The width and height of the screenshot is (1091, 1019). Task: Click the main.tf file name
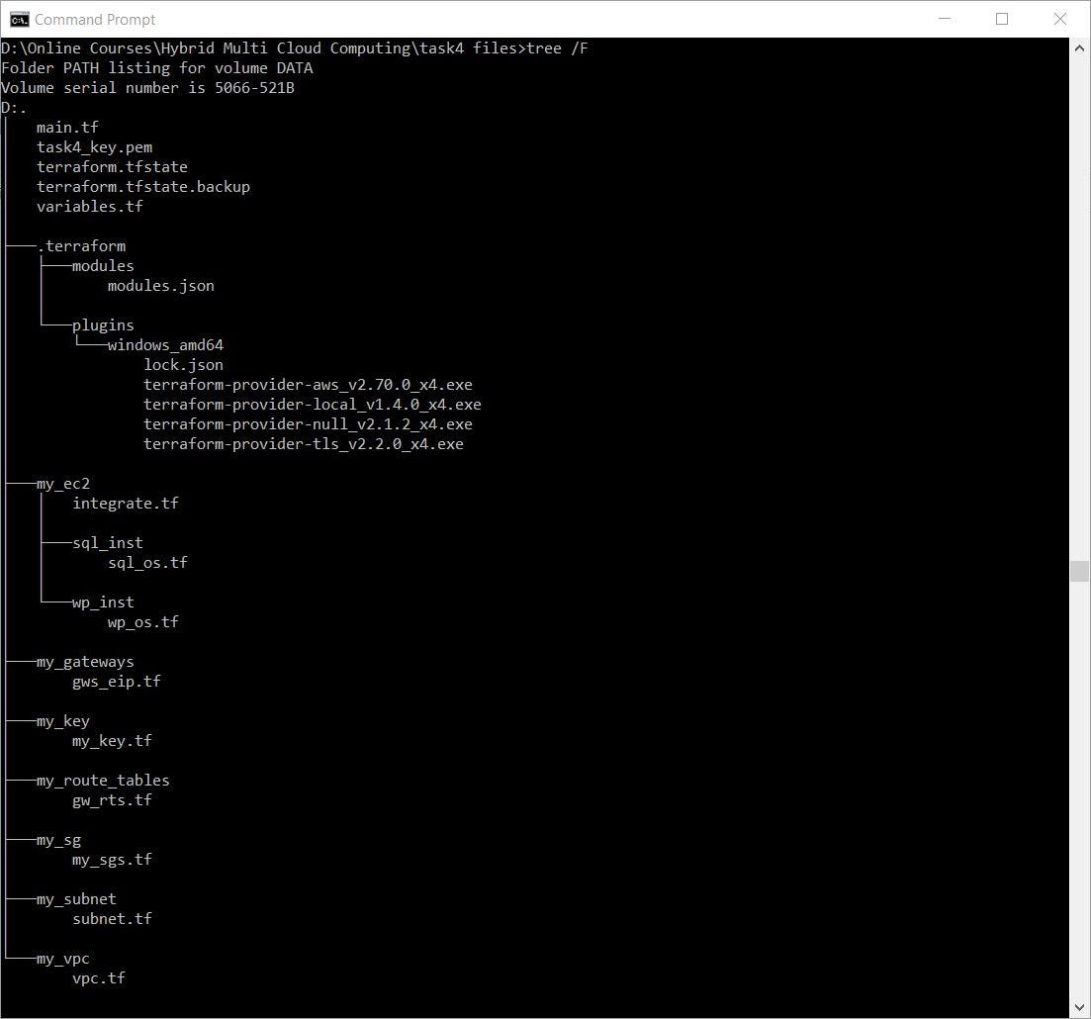click(x=67, y=128)
